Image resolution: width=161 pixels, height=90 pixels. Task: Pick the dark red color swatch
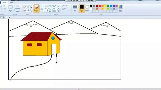click(x=97, y=6)
